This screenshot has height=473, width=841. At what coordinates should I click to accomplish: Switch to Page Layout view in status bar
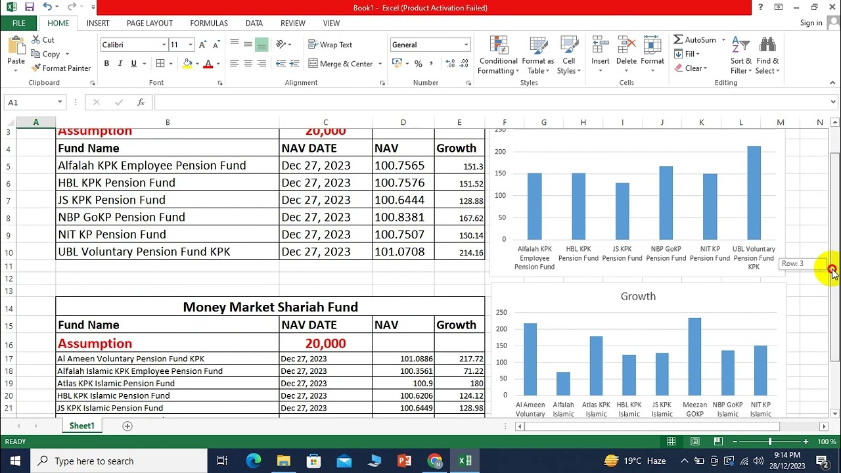(x=694, y=441)
